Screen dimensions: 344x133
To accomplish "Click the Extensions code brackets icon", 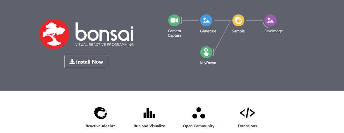I will click(x=247, y=113).
